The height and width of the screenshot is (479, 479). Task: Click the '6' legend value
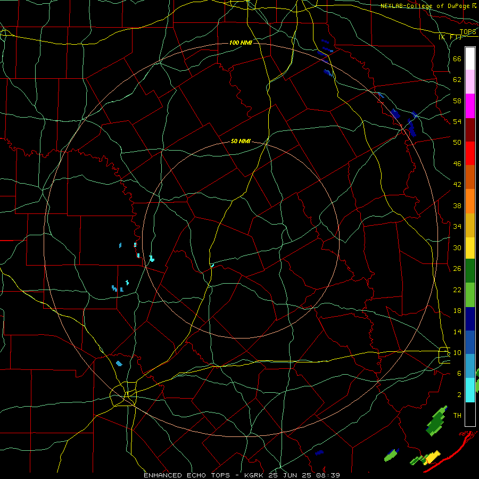(459, 374)
